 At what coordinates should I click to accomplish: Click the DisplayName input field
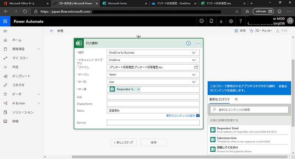click(153, 104)
